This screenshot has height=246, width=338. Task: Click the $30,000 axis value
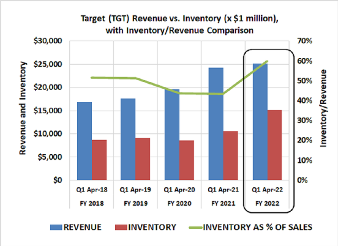click(x=48, y=41)
